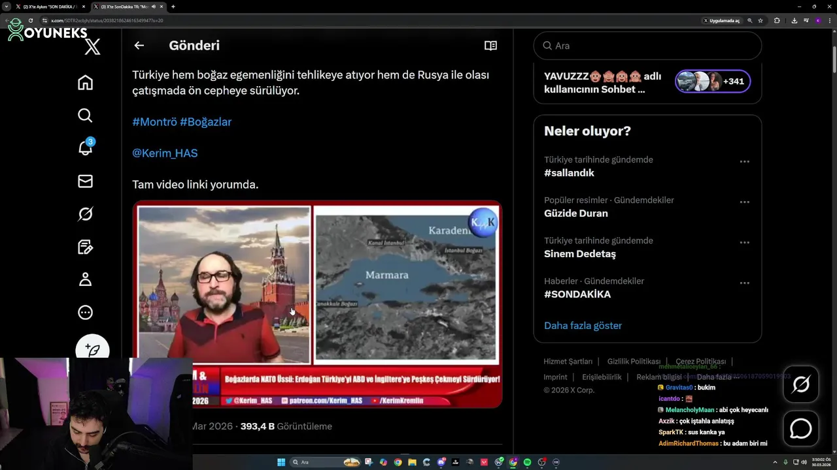This screenshot has height=470, width=837.
Task: Open Hizmet Şartları footer link
Action: pos(568,361)
